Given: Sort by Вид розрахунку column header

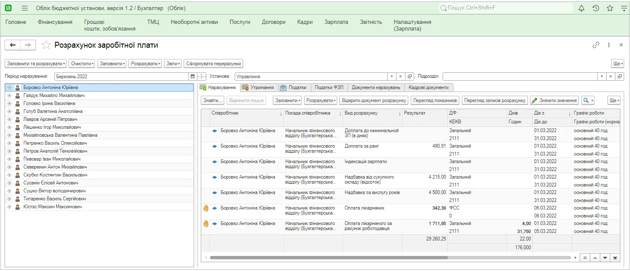Looking at the screenshot, I should tap(372, 113).
